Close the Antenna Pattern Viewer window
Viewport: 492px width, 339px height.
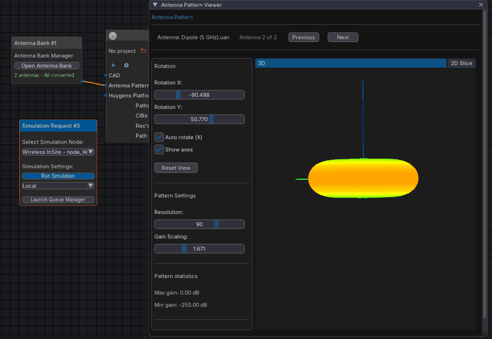[481, 5]
